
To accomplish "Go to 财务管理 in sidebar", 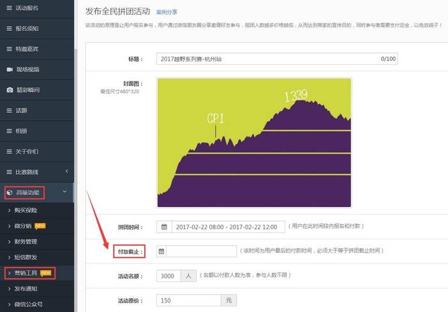I will (26, 241).
